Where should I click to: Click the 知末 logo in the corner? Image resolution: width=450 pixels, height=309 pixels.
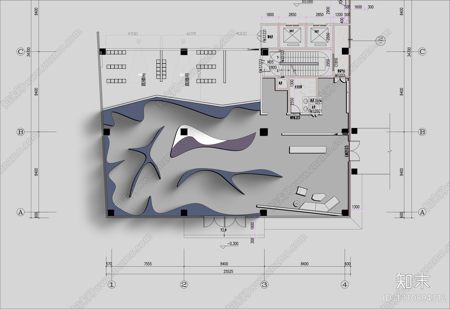point(413,281)
